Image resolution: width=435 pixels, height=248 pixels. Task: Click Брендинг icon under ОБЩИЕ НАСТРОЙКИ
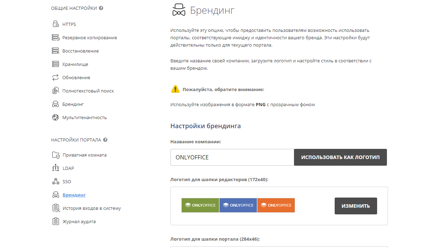[55, 104]
